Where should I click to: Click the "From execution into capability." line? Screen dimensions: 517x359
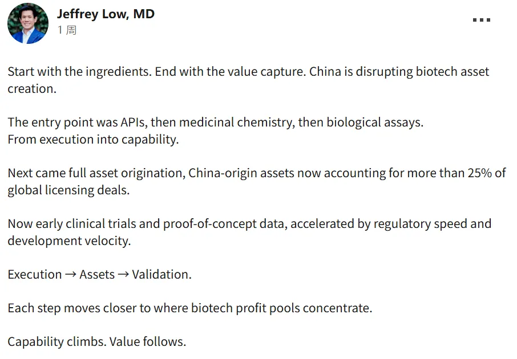point(93,140)
